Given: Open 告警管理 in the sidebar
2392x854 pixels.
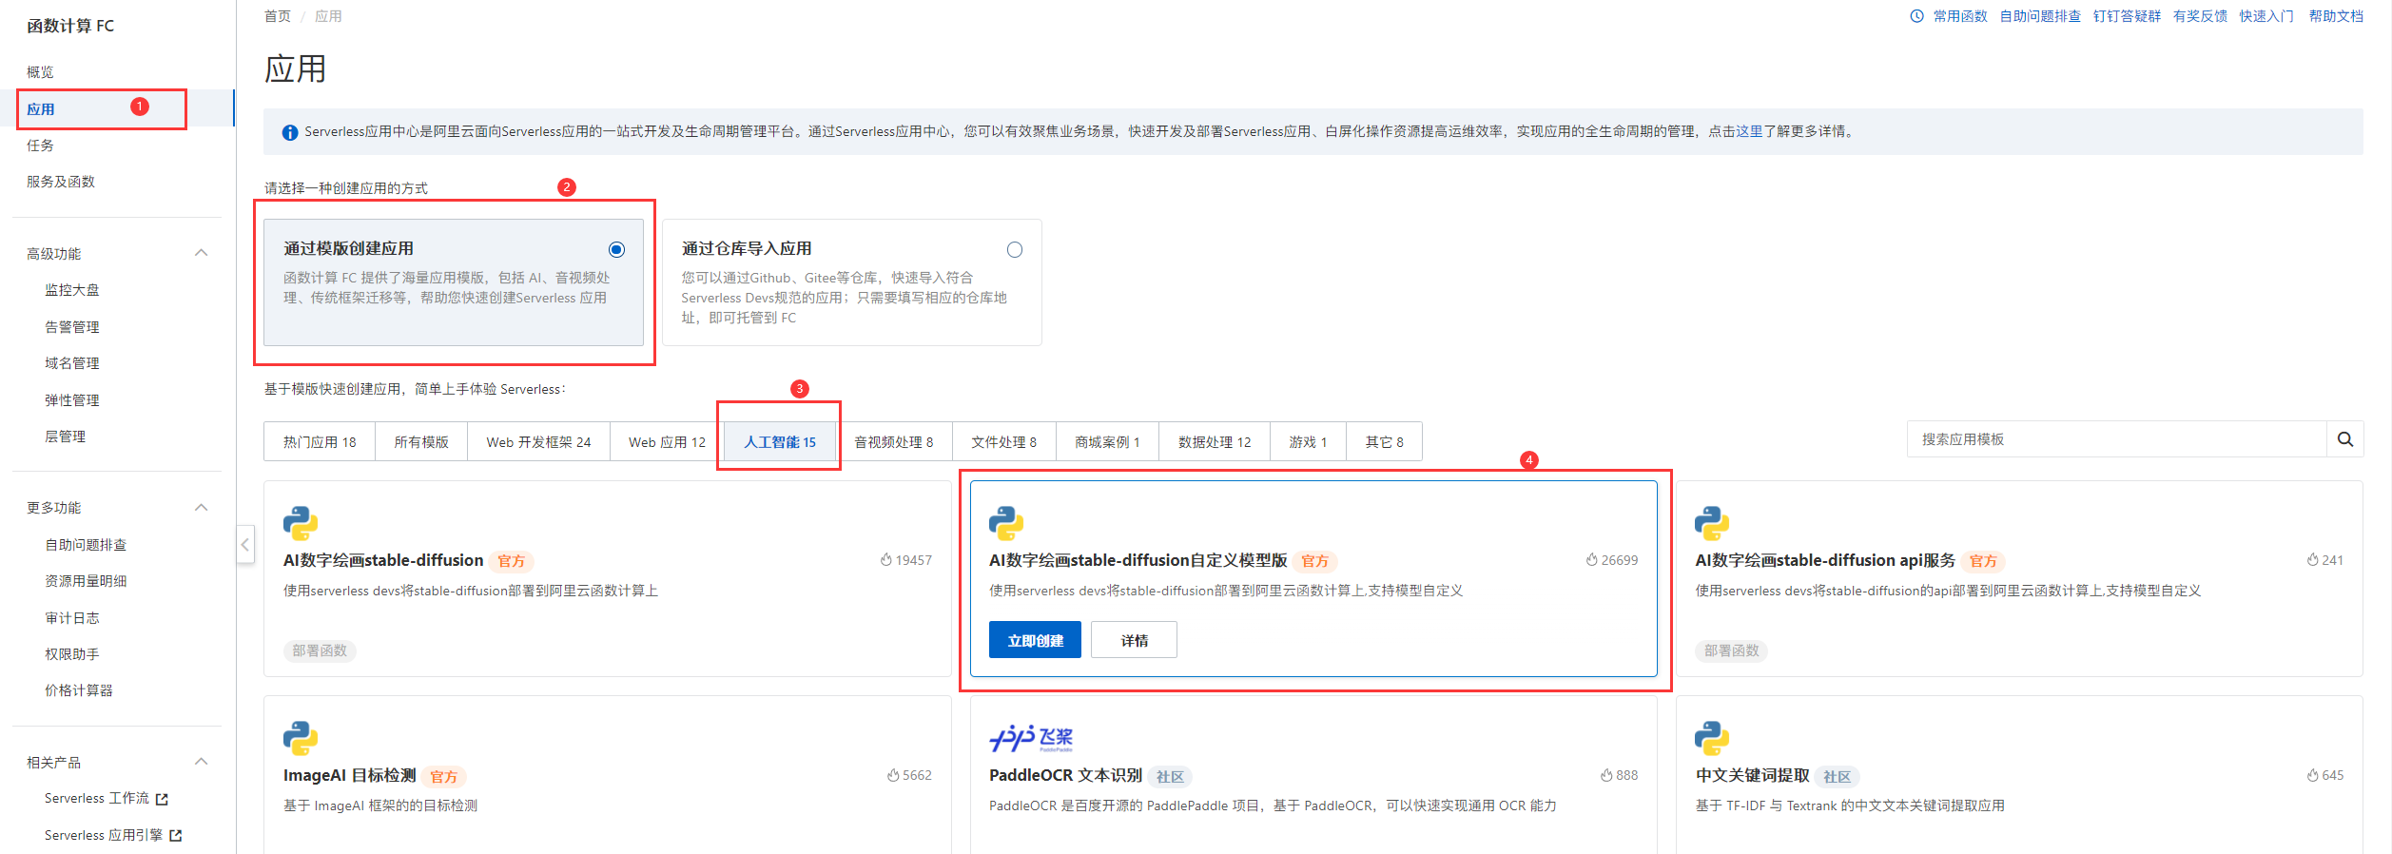Looking at the screenshot, I should [72, 327].
